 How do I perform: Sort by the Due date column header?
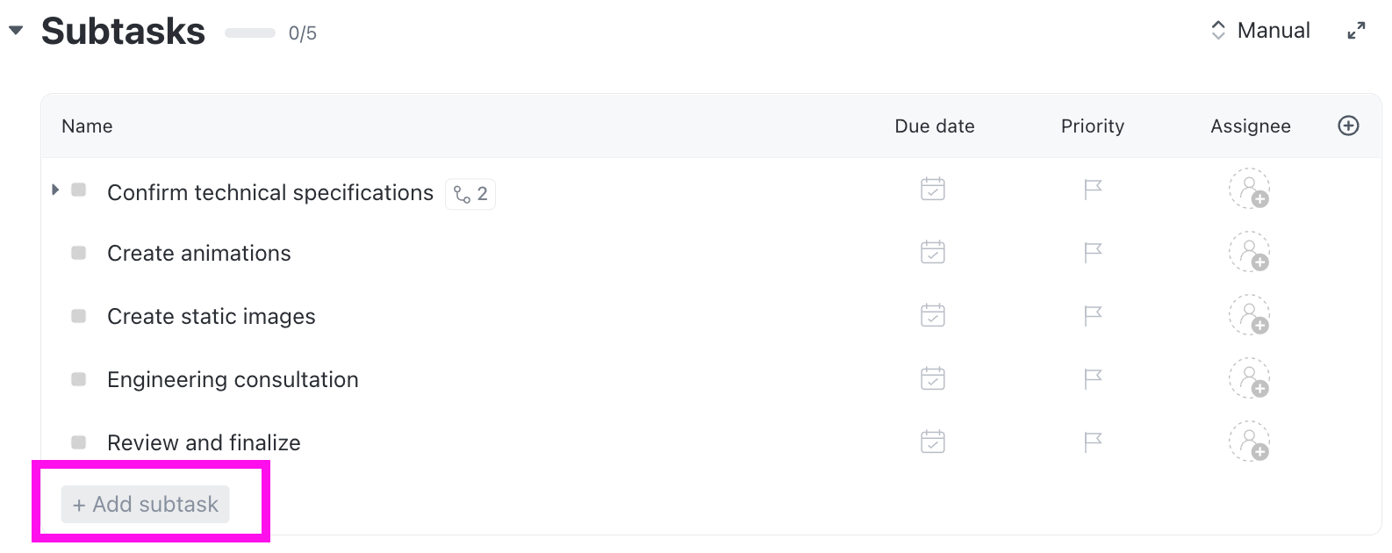pyautogui.click(x=934, y=126)
